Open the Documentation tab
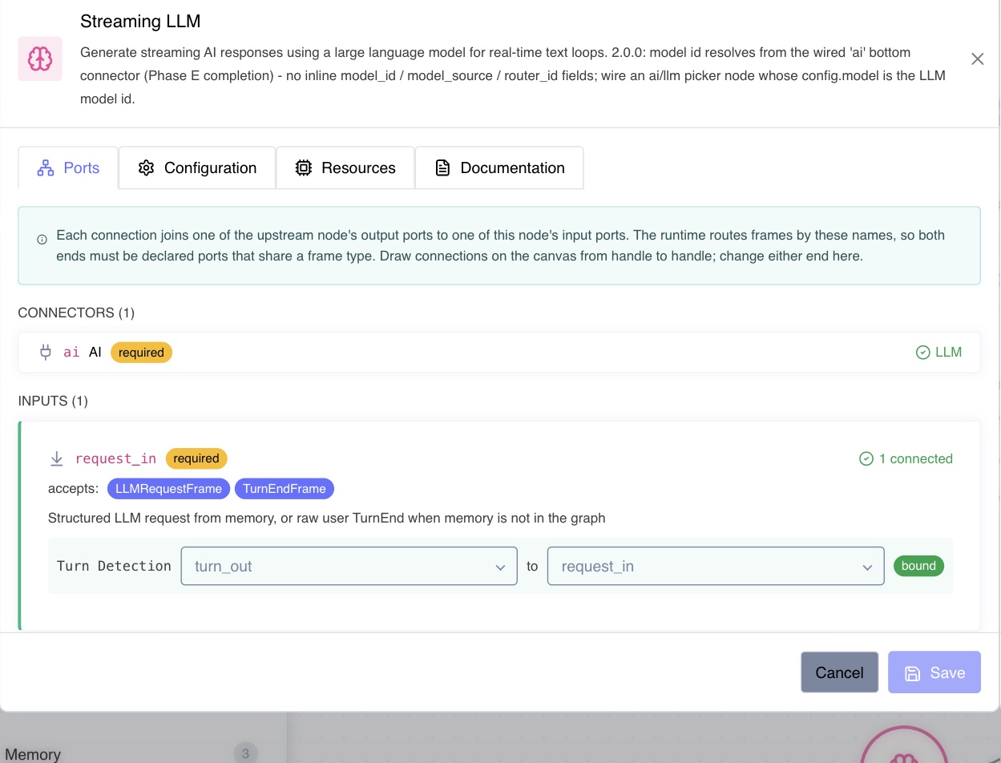Viewport: 1001px width, 763px height. (499, 168)
